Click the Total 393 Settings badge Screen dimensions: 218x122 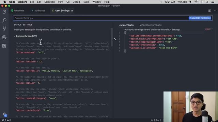point(200,18)
